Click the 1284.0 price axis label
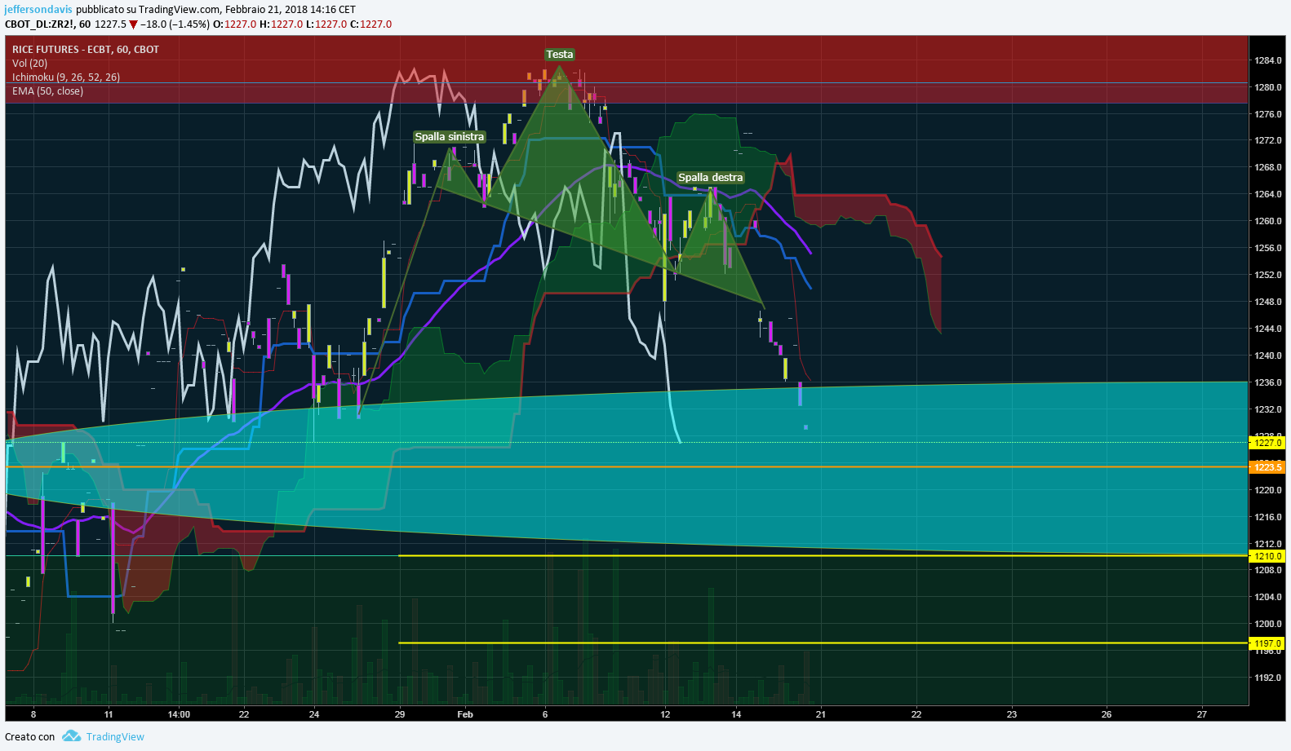 [1268, 60]
